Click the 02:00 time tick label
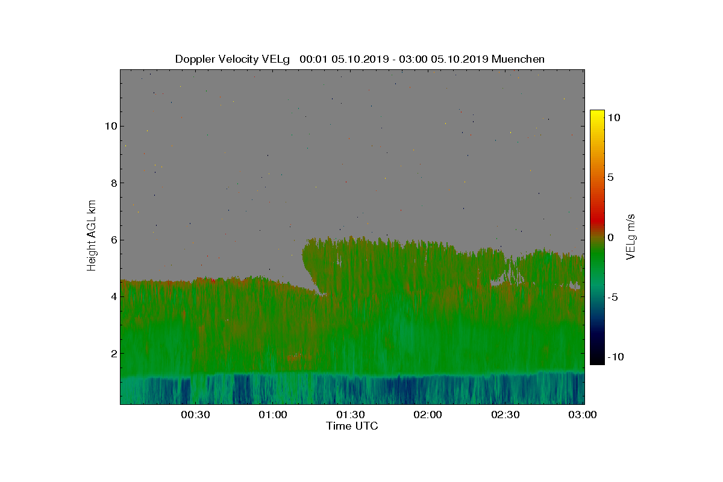The image size is (723, 482). pyautogui.click(x=428, y=415)
